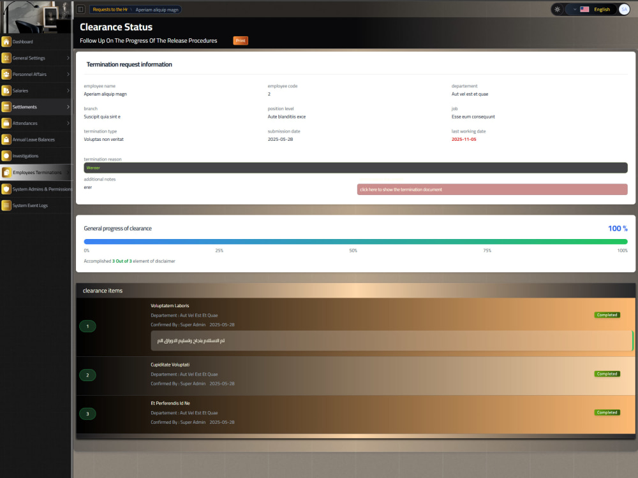Click the termination reason field Werwer

(x=355, y=168)
